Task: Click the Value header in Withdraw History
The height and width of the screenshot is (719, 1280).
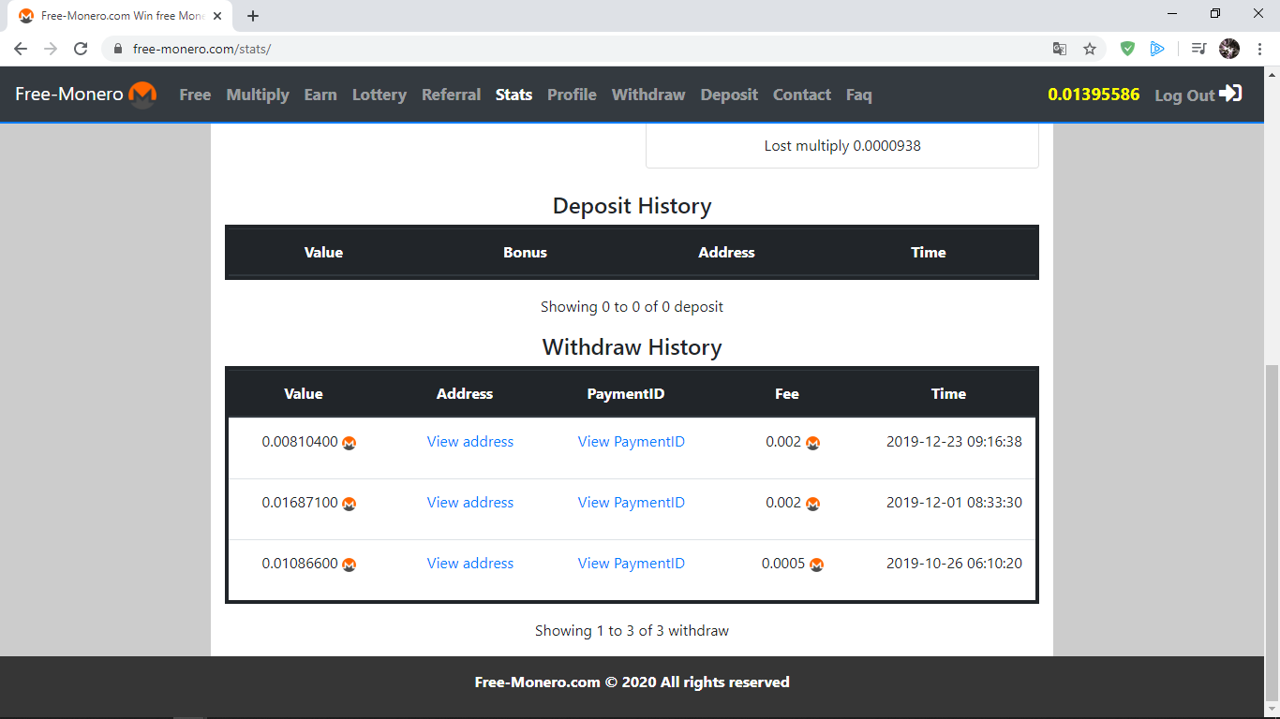Action: pyautogui.click(x=304, y=394)
